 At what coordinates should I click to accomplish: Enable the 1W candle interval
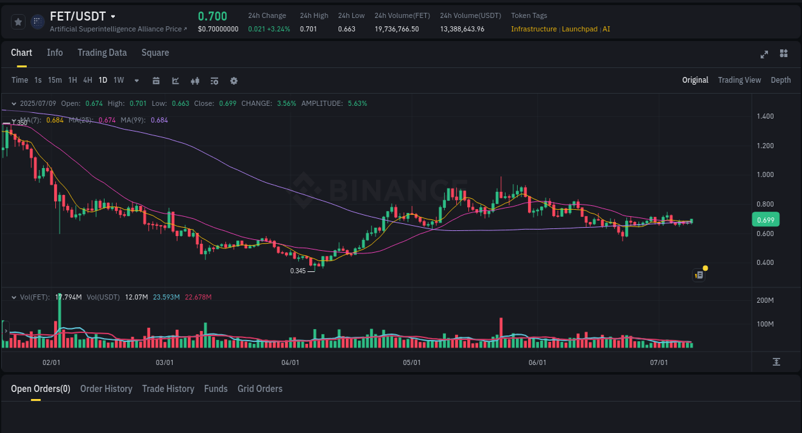point(118,80)
